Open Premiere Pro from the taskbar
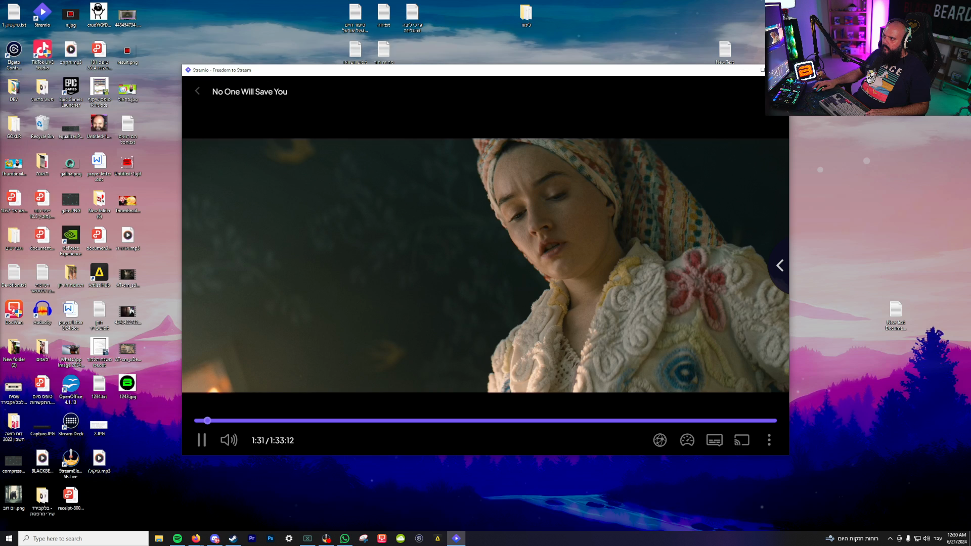Screen dimensions: 971x546 (x=252, y=538)
